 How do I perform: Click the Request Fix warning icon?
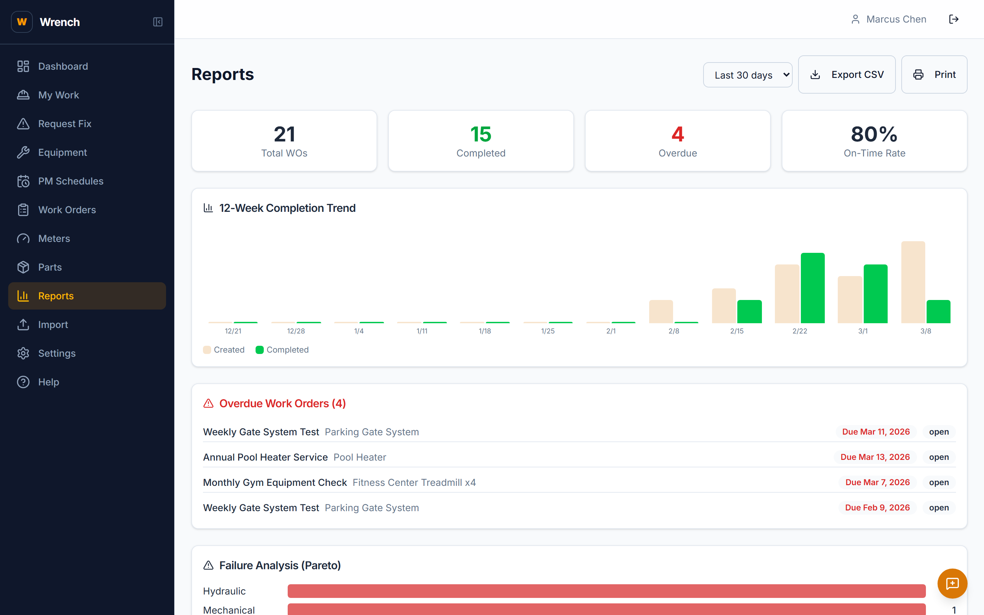tap(23, 124)
